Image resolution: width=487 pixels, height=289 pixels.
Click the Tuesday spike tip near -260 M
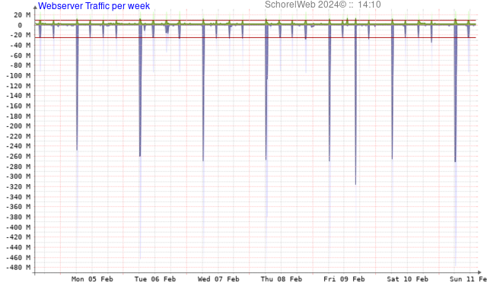140,156
